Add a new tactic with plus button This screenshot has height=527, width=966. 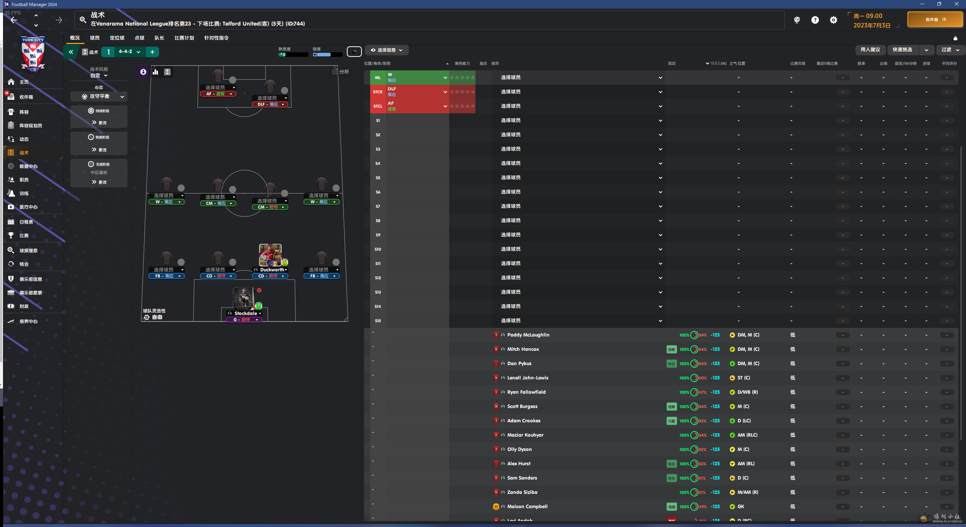point(152,52)
